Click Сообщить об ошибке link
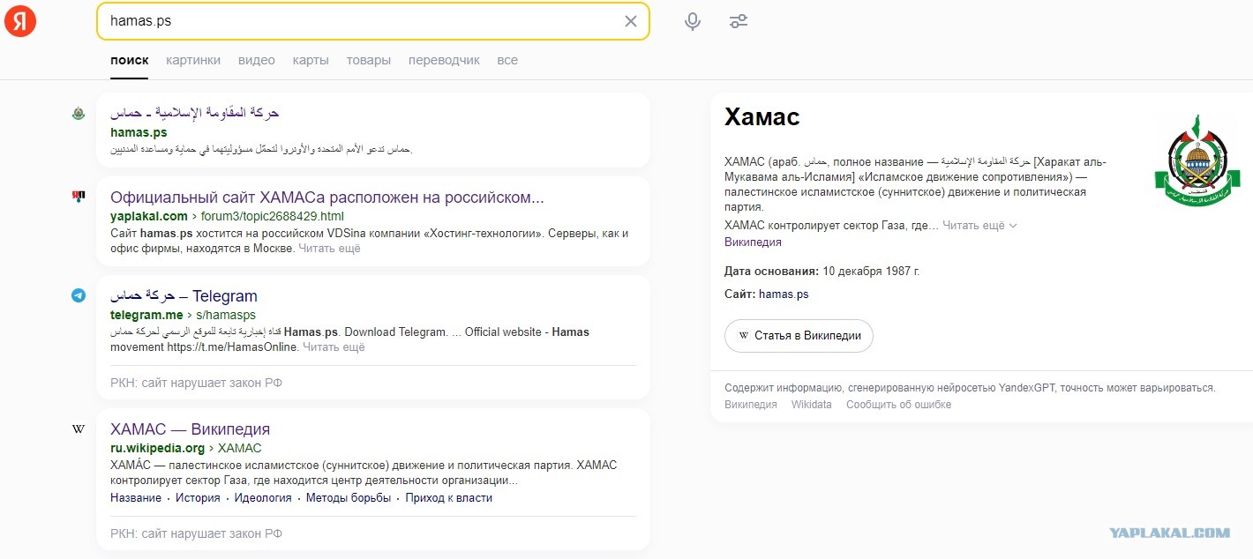The image size is (1253, 559). coord(898,405)
